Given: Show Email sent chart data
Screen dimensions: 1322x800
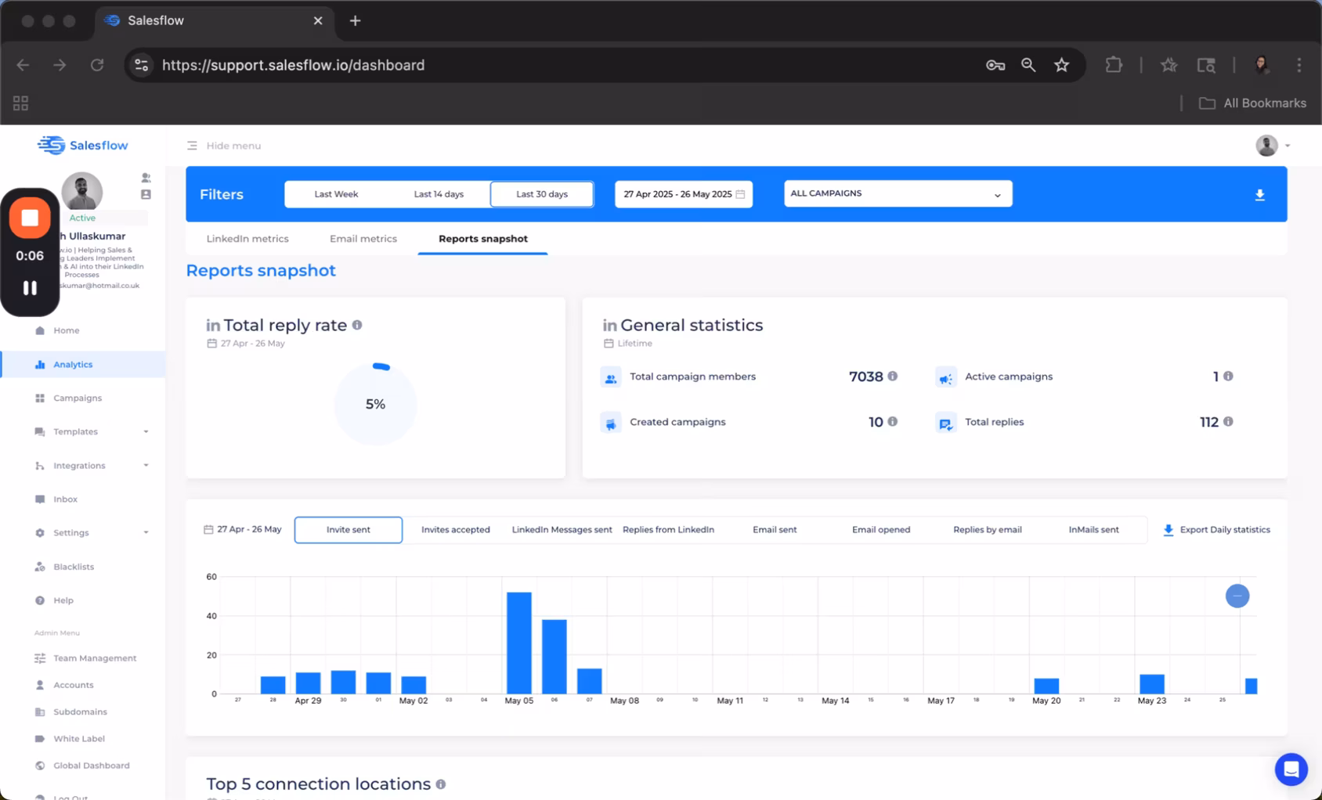Looking at the screenshot, I should click(x=775, y=530).
